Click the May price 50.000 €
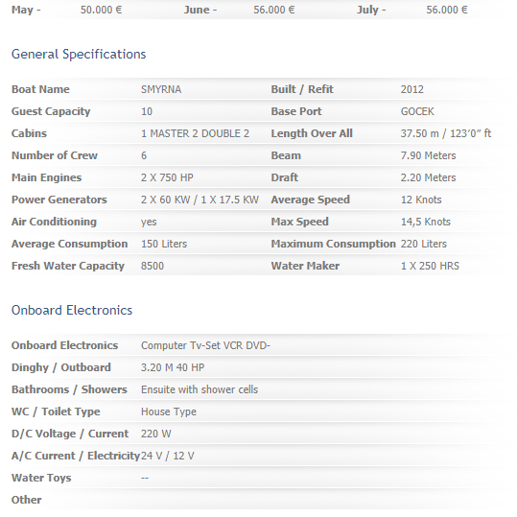Image resolution: width=517 pixels, height=517 pixels. 101,10
